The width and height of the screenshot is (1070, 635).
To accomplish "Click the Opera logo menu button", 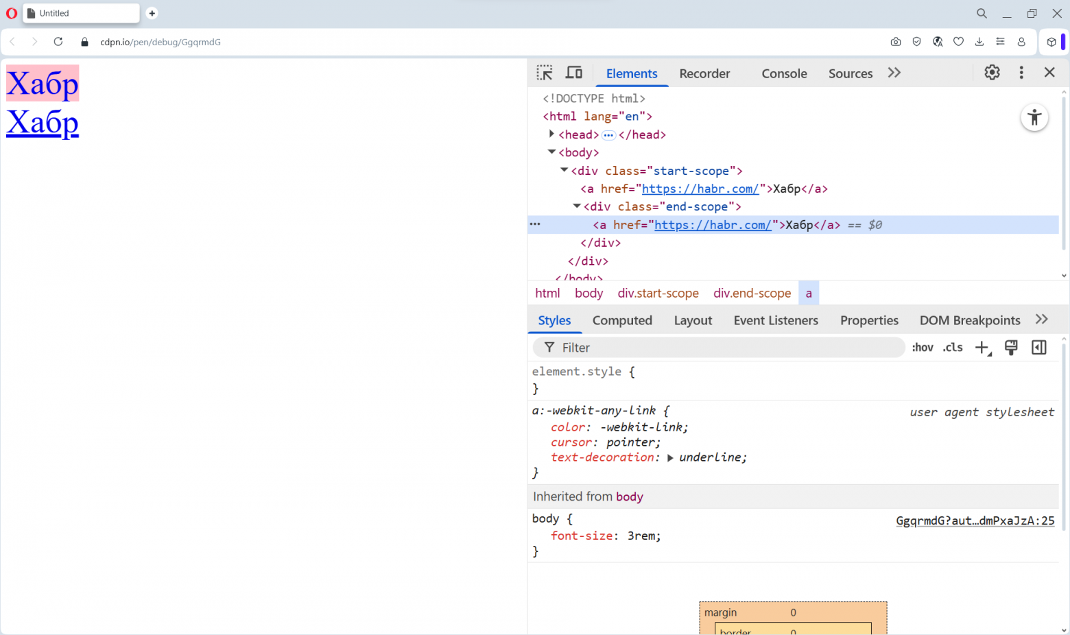I will pos(12,13).
